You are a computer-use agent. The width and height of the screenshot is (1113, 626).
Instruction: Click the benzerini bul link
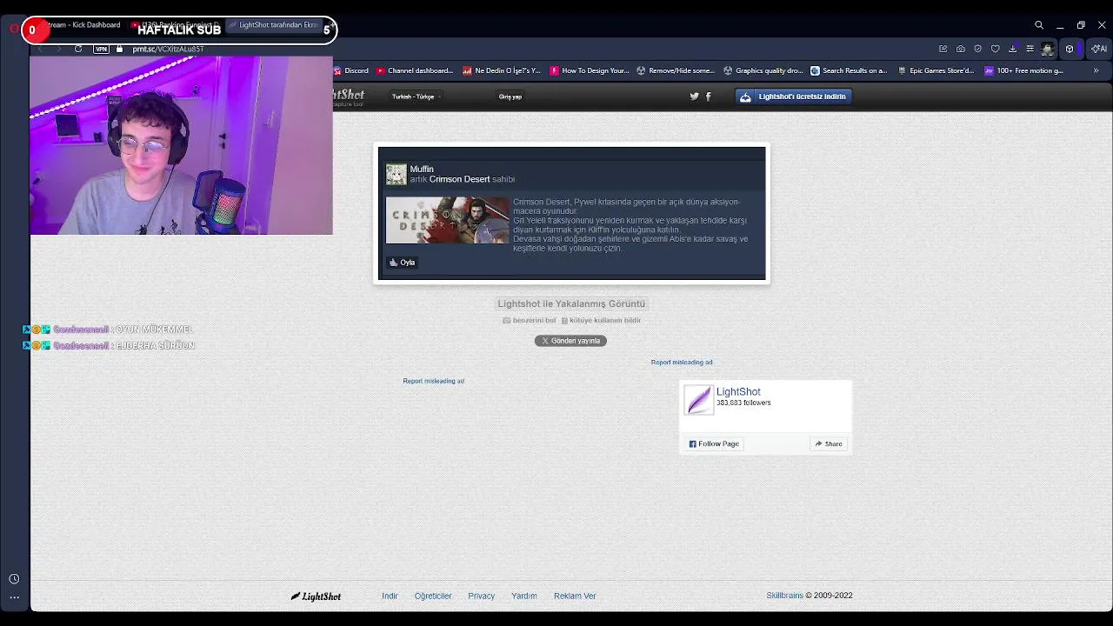(529, 321)
